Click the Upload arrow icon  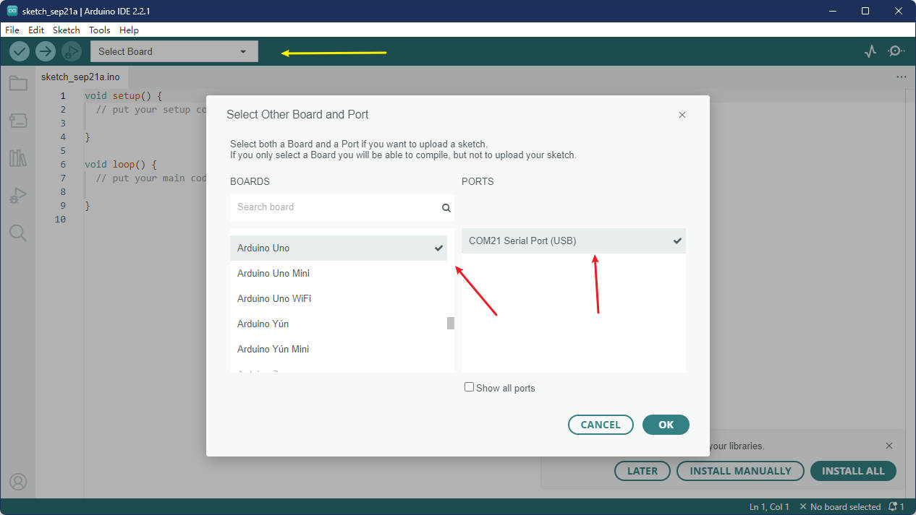(46, 51)
